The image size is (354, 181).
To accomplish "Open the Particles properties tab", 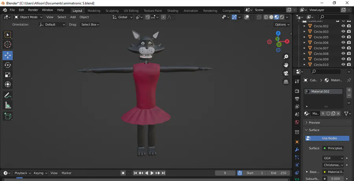I will (297, 157).
